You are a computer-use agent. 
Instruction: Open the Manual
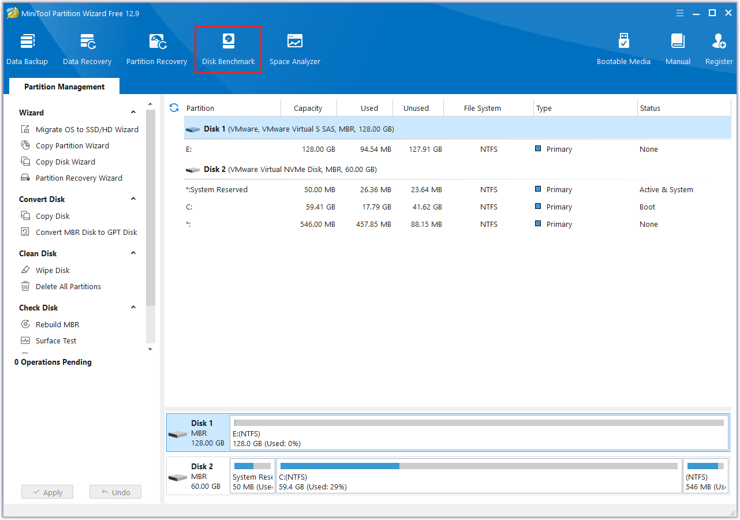pos(677,49)
